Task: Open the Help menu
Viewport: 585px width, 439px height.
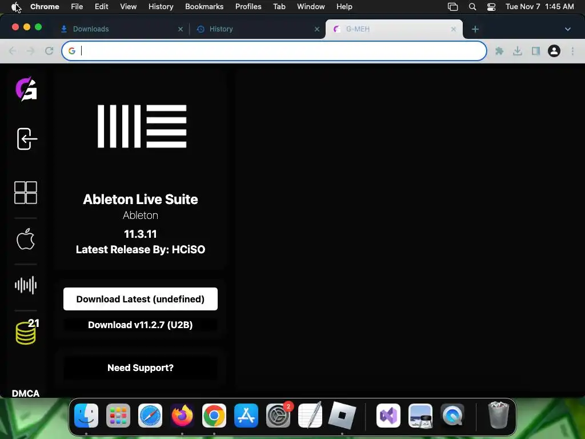Action: (344, 7)
